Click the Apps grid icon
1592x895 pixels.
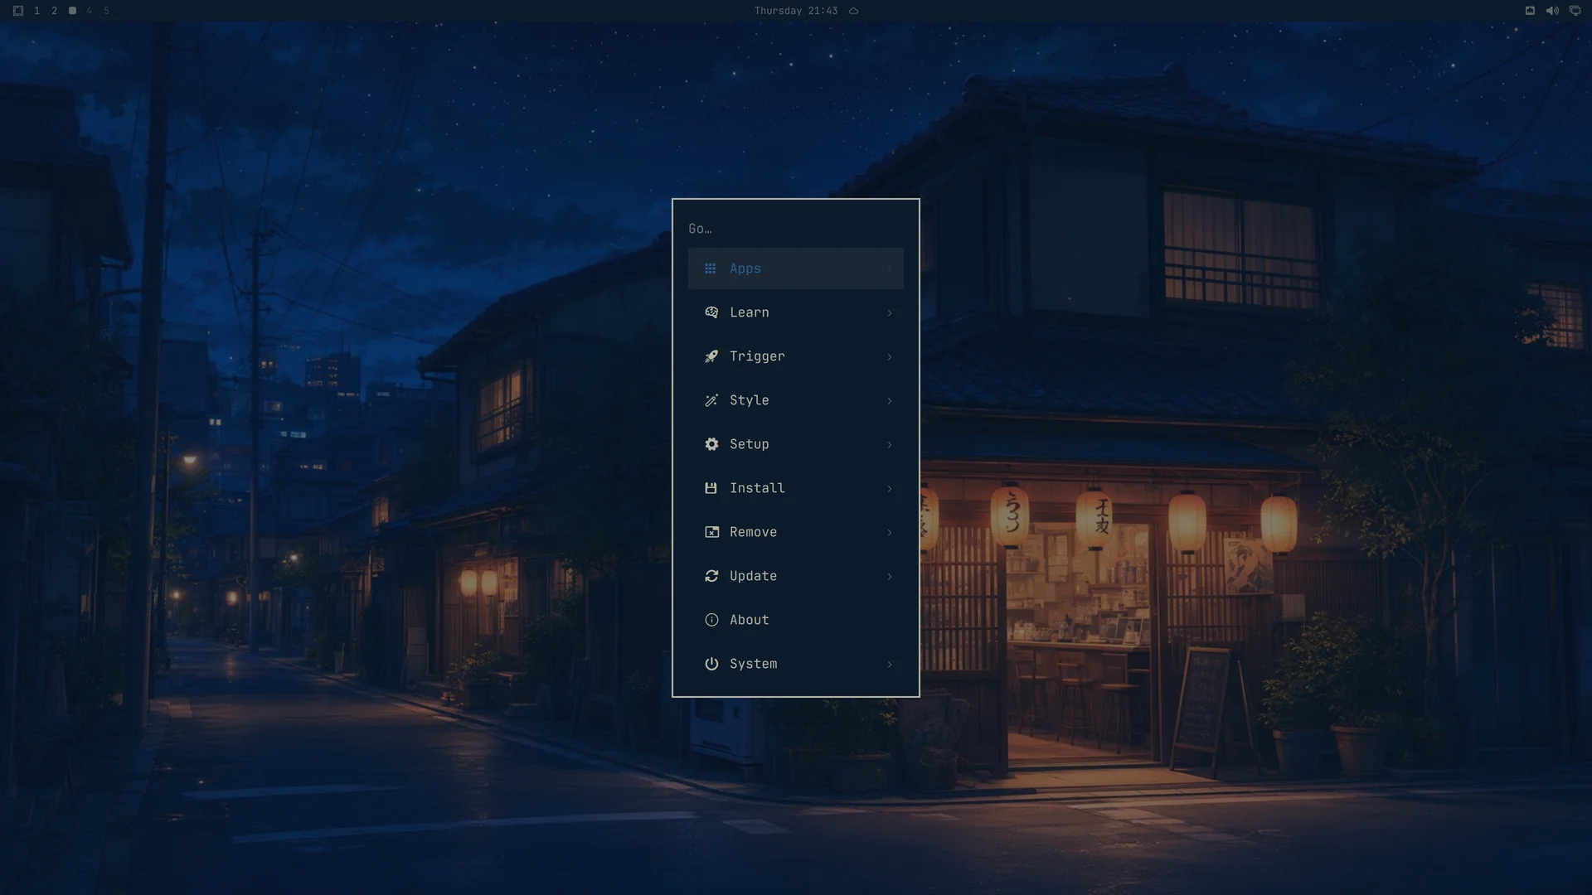(x=711, y=268)
